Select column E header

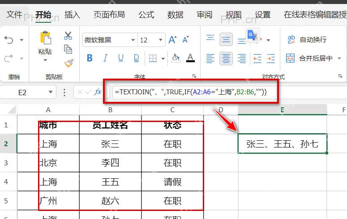point(283,109)
